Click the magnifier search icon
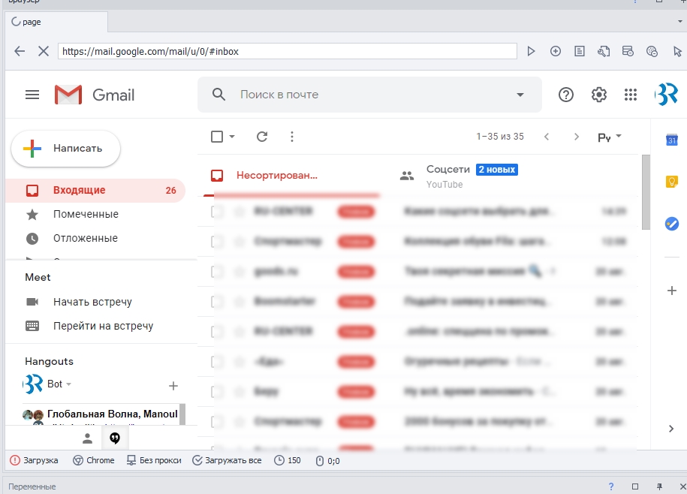Image resolution: width=687 pixels, height=494 pixels. 218,95
